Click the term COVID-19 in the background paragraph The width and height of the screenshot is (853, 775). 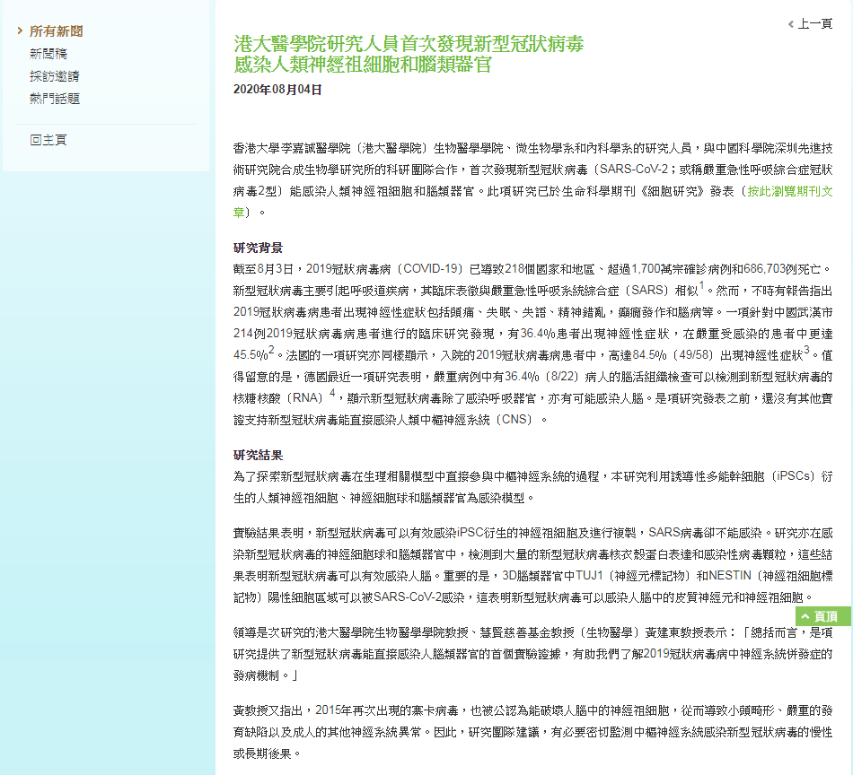click(430, 269)
